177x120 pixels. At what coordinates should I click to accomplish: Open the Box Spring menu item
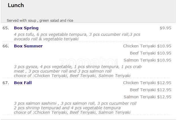pyautogui.click(x=26, y=28)
